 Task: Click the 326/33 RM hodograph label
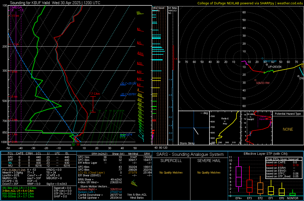pos(263,83)
